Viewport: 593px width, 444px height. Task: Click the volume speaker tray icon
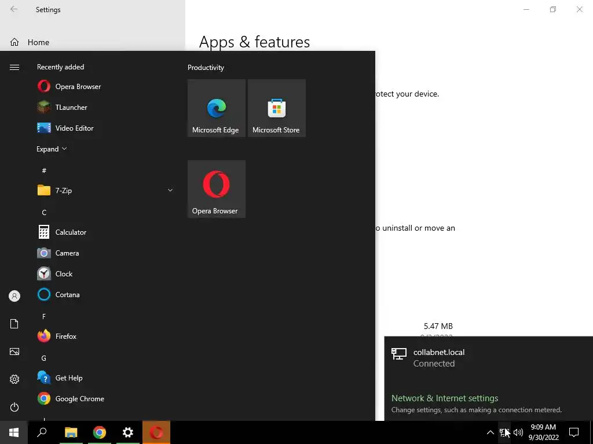point(518,432)
